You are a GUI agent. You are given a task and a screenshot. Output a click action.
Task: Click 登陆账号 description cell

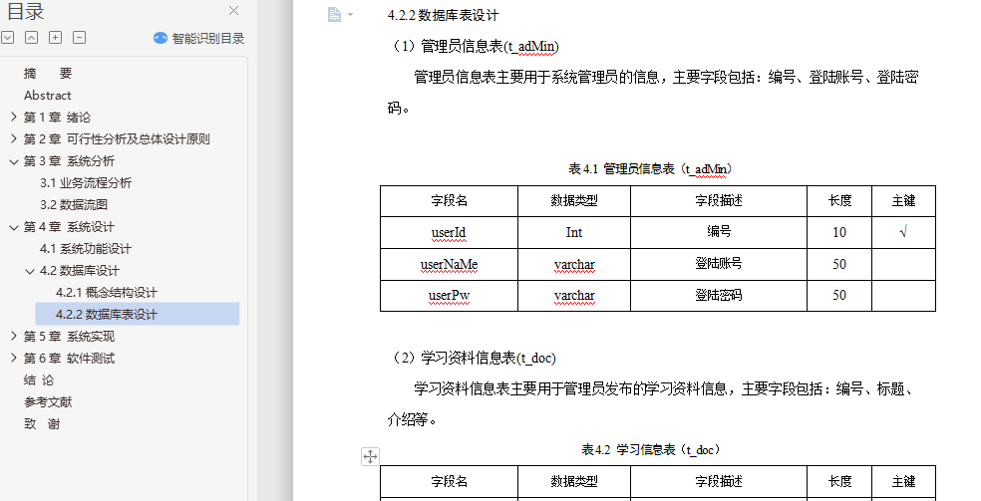point(718,264)
